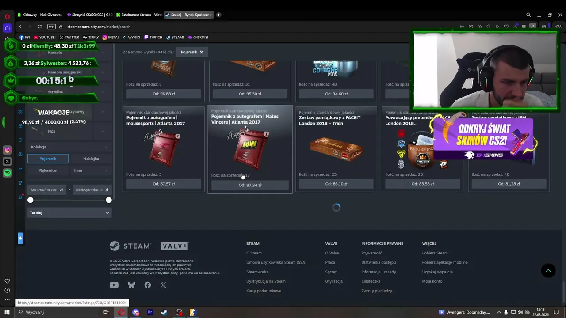566x318 pixels.
Task: Open Steam's Bluesky page from the footer
Action: tap(131, 285)
